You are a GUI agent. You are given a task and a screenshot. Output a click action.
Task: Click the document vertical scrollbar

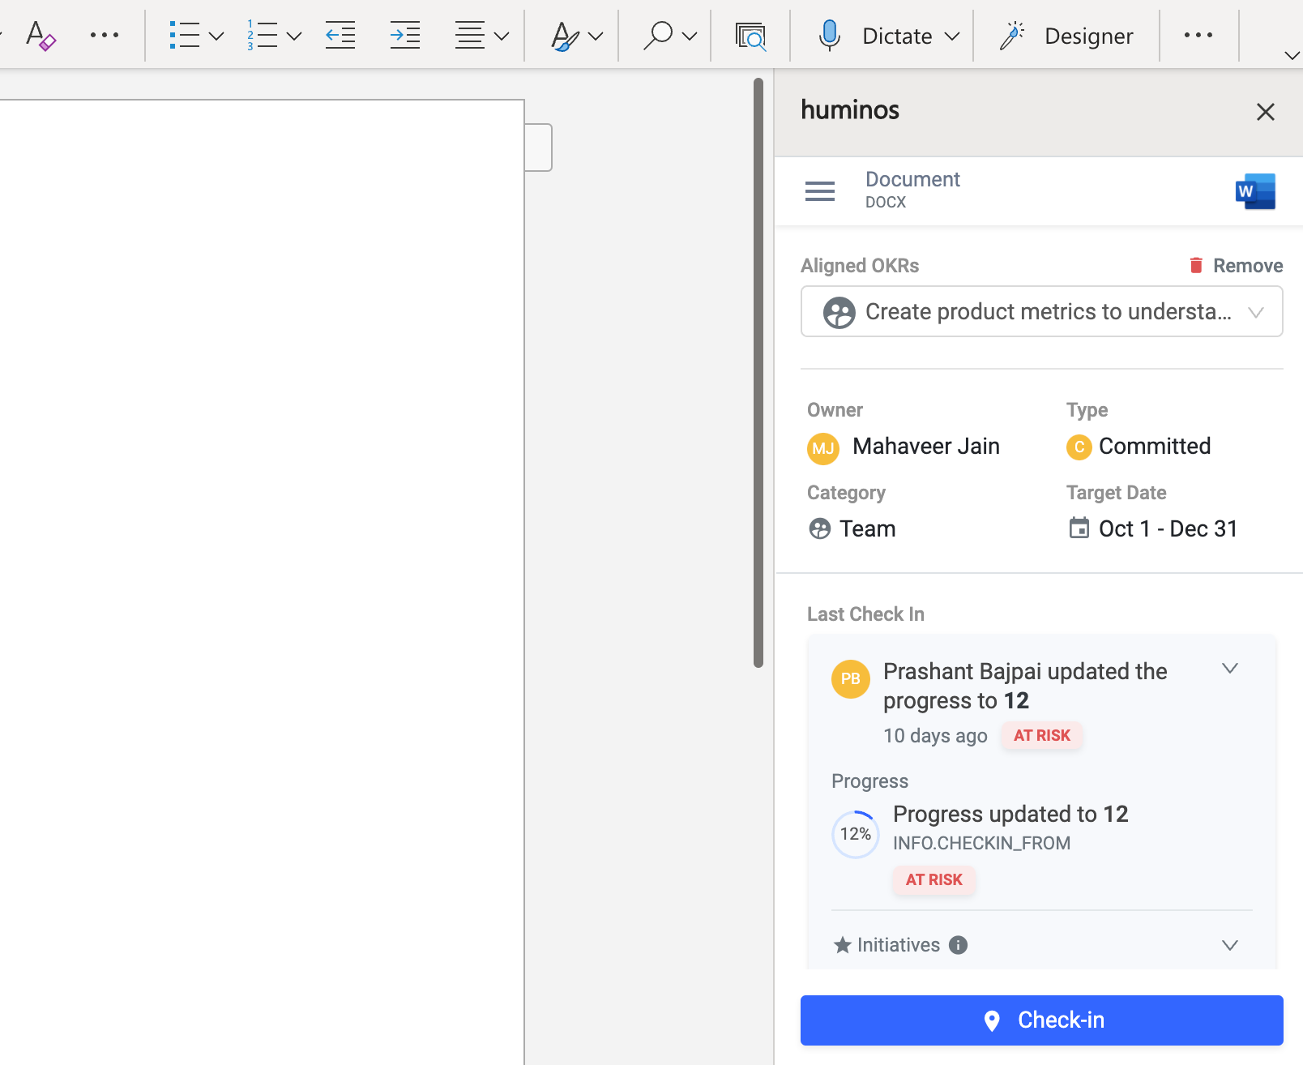[758, 373]
